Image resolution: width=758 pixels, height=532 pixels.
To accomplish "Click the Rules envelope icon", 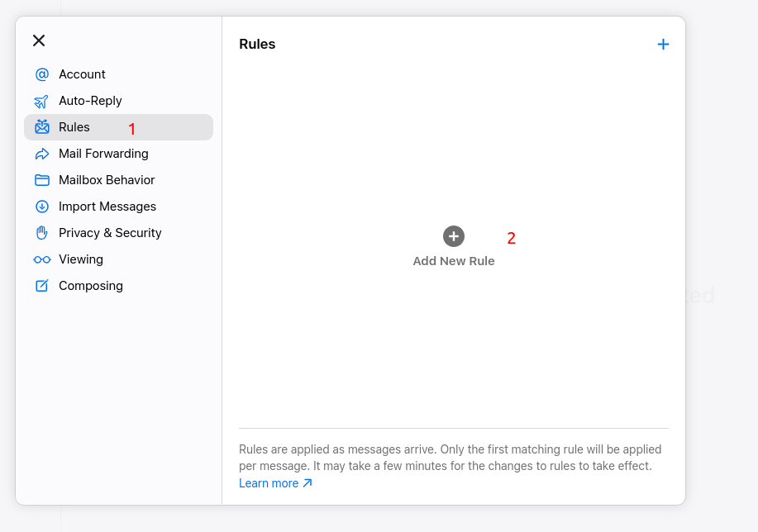I will click(42, 127).
